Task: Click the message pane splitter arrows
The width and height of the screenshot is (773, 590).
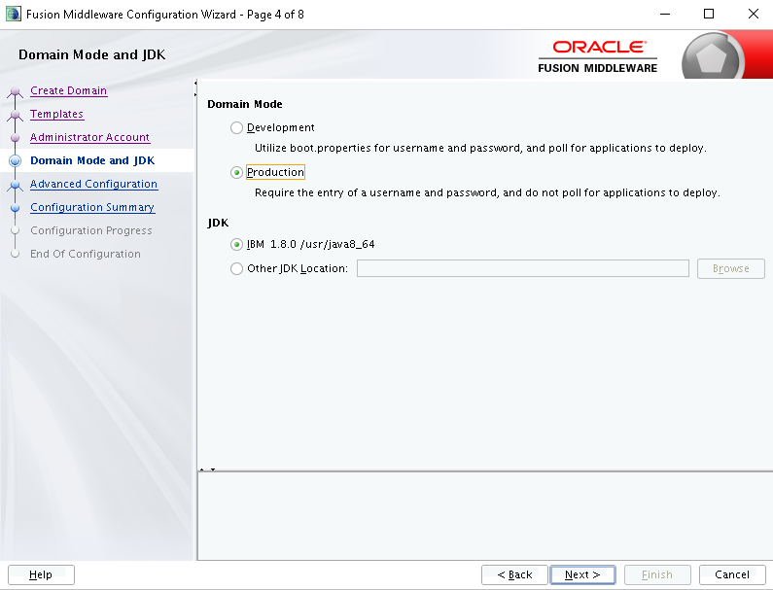Action: [x=207, y=469]
